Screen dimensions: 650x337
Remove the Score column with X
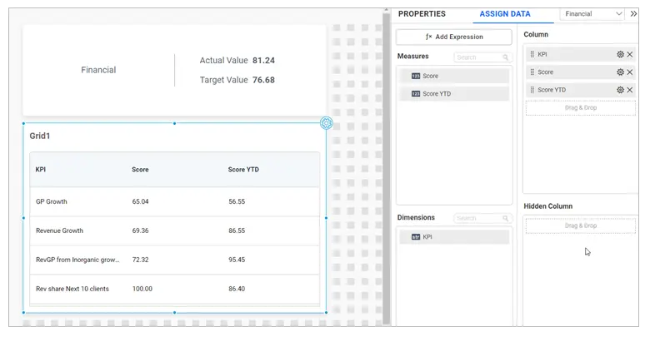click(x=630, y=72)
